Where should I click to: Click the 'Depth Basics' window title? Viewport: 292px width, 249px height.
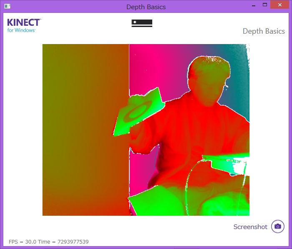point(146,7)
